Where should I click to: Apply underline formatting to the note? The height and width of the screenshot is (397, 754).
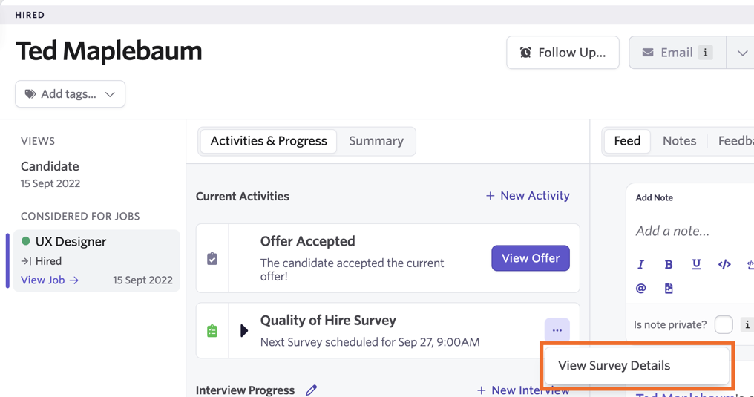click(x=696, y=264)
